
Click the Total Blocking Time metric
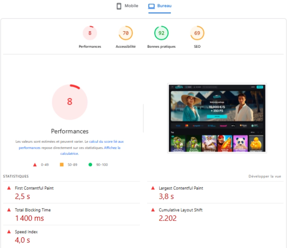[x=33, y=210]
